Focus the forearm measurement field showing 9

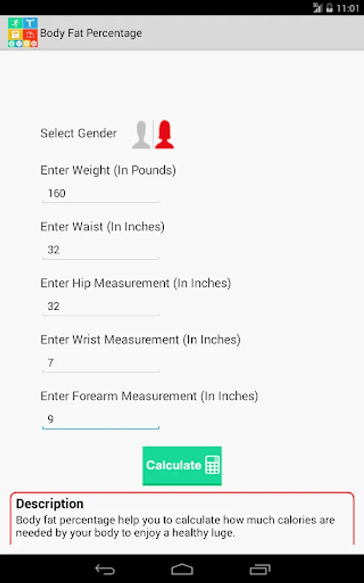tap(101, 420)
